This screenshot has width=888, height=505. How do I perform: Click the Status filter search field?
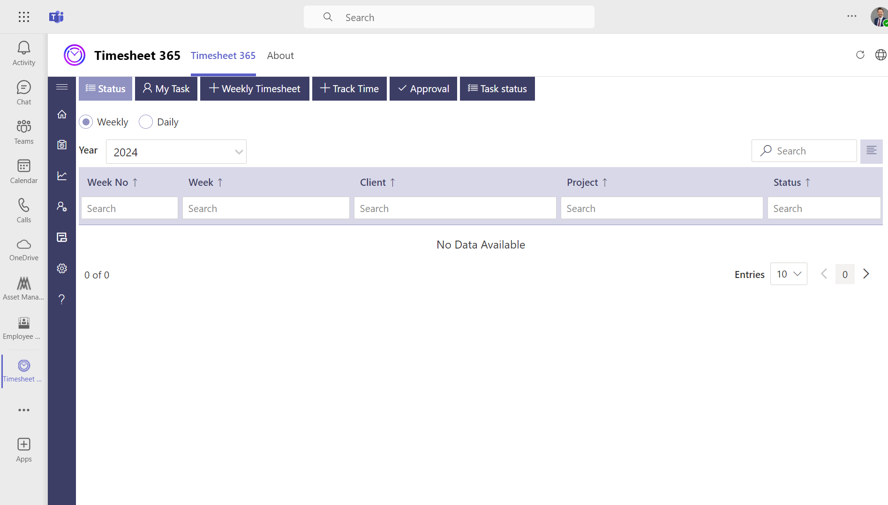click(x=824, y=208)
